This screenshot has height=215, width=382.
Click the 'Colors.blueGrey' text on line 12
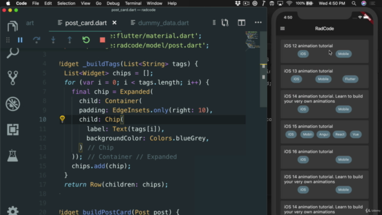click(178, 138)
